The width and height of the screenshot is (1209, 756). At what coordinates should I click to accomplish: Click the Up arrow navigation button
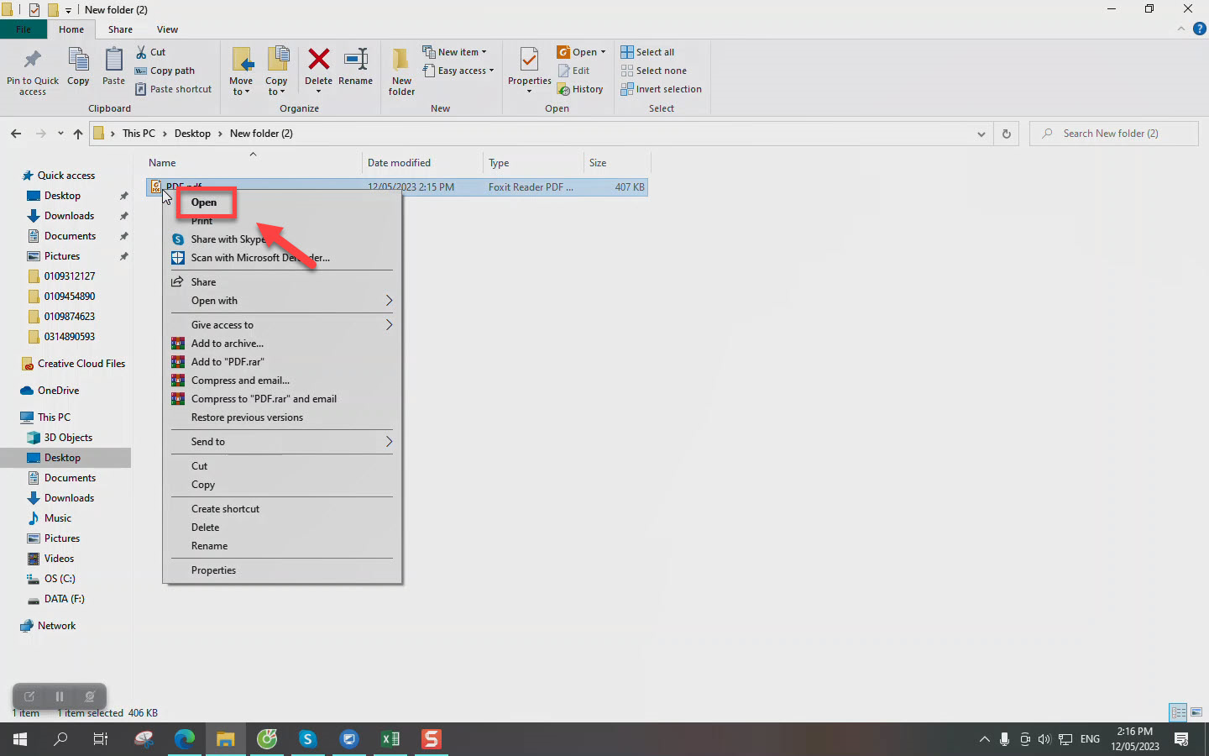78,134
